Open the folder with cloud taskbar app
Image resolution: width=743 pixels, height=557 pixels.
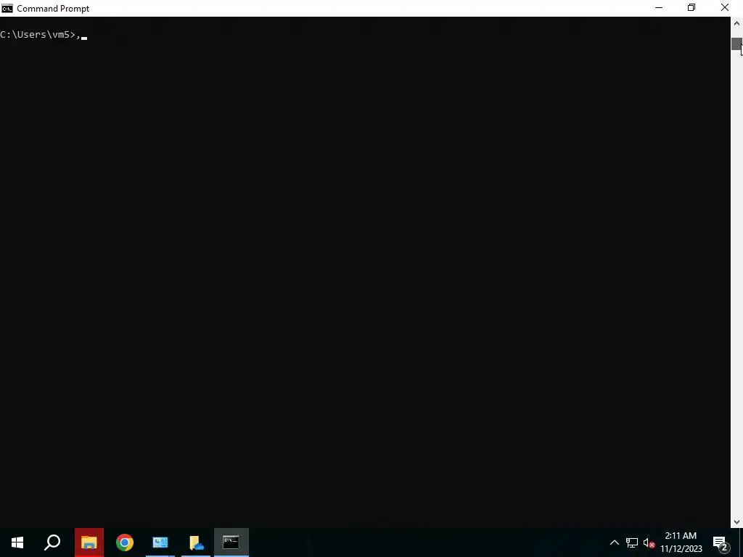[196, 542]
